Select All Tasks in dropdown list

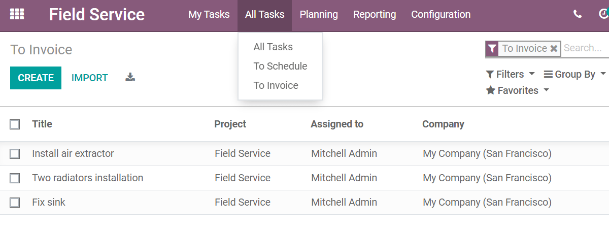(273, 47)
